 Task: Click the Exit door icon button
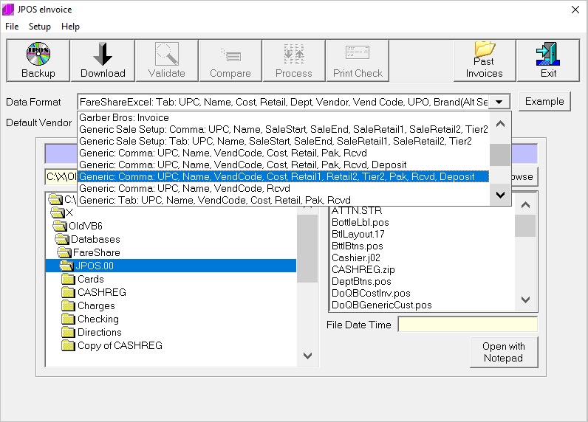coord(548,60)
